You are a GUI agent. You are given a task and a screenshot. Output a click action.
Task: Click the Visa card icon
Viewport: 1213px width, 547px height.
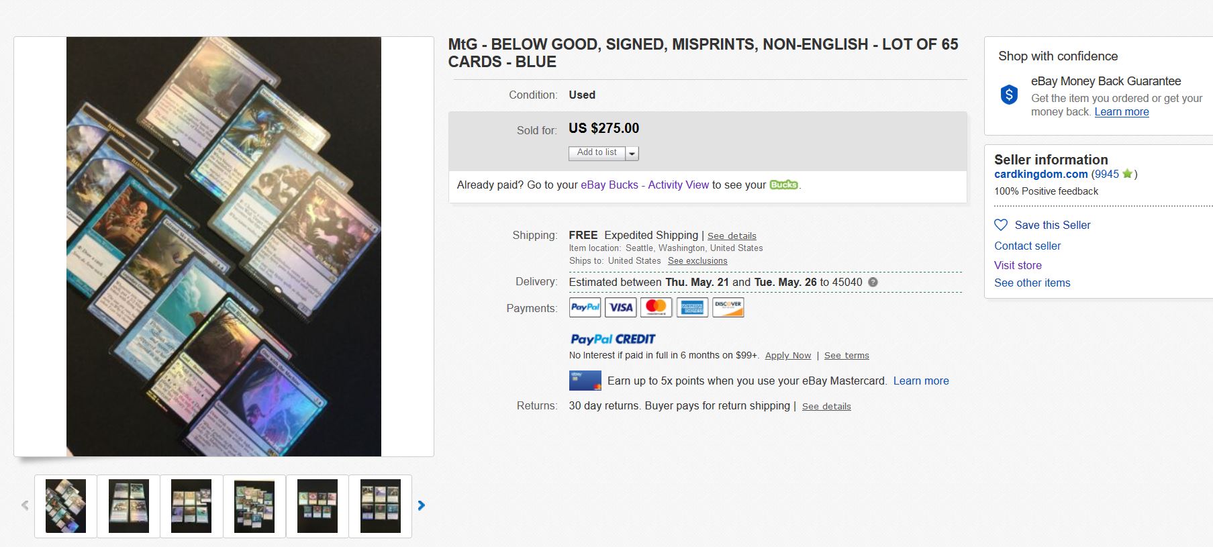pos(621,307)
